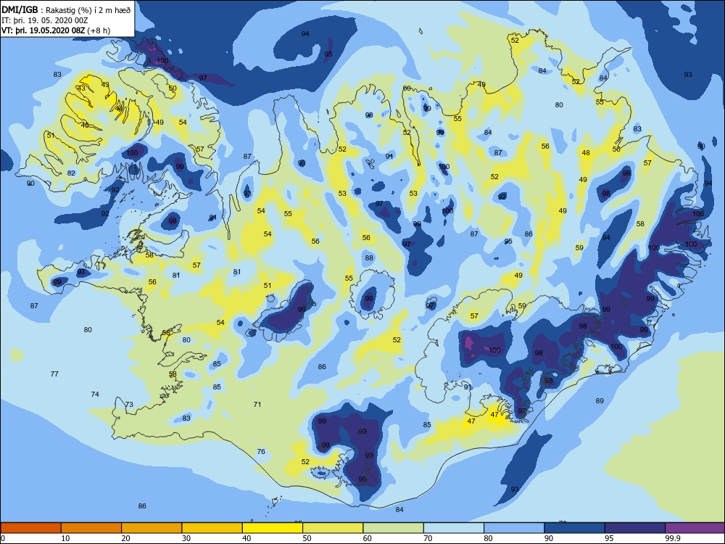
Task: Click the medium blue 80–90 legend swatch
Action: [514, 528]
